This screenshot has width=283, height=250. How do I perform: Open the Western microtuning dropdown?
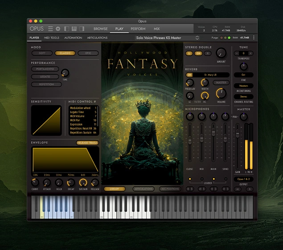click(243, 86)
